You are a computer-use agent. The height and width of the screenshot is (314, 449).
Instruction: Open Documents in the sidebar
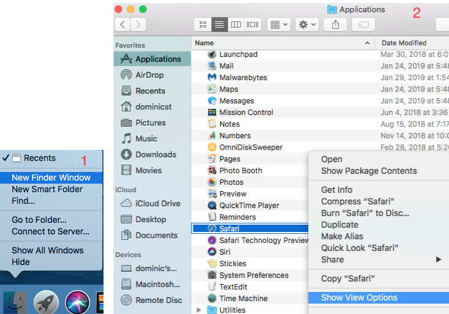click(152, 235)
